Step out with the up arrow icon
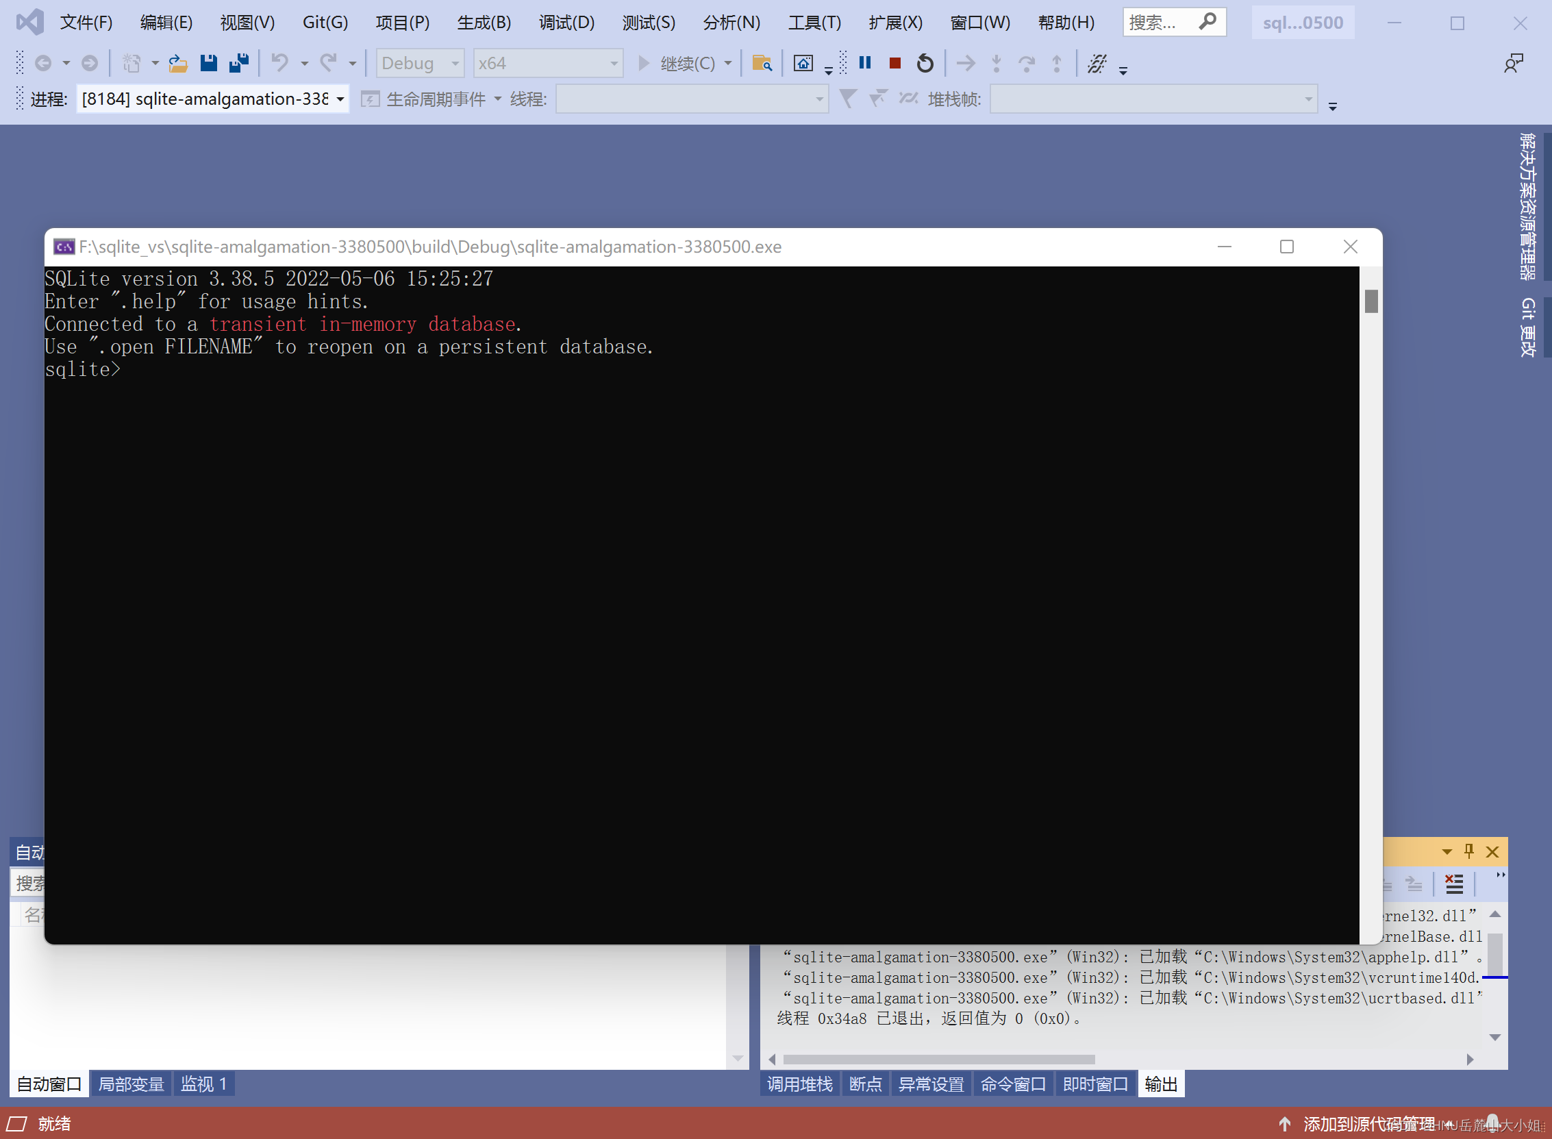 pos(1057,64)
